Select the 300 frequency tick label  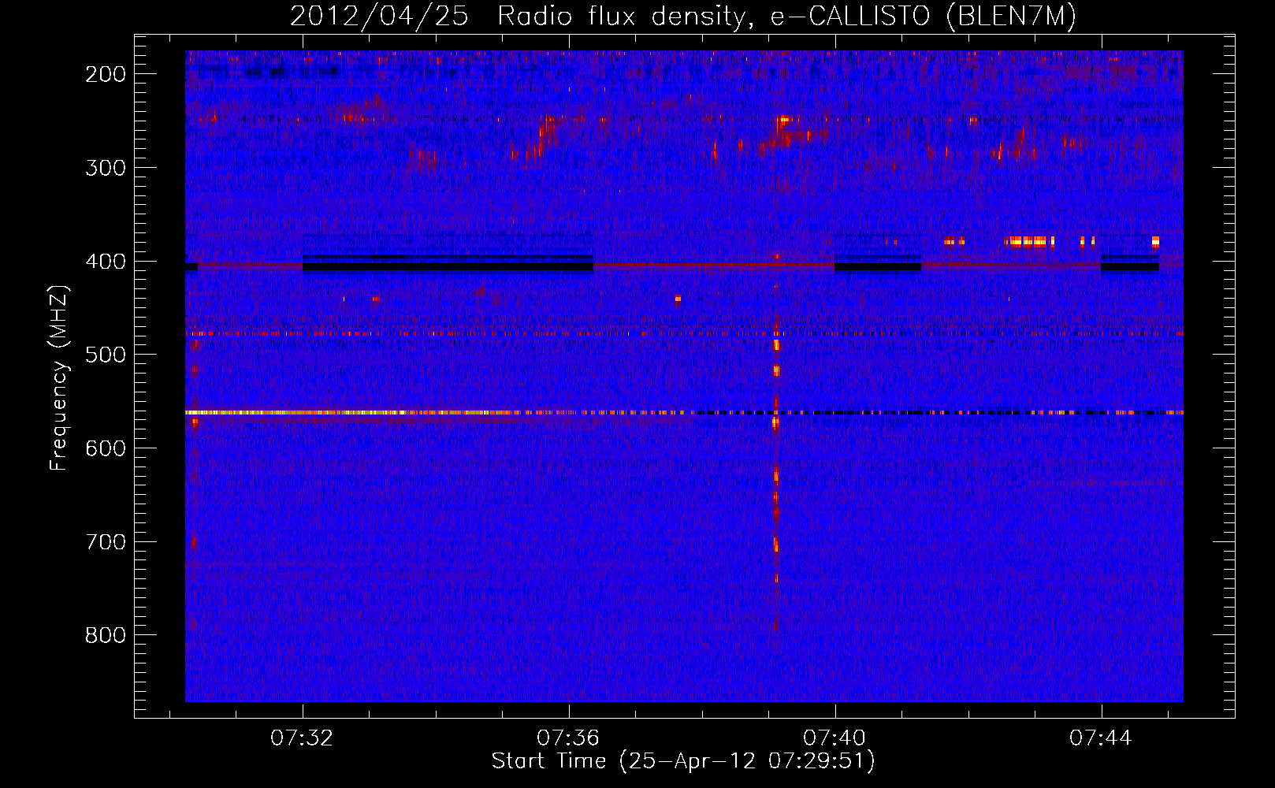(106, 168)
